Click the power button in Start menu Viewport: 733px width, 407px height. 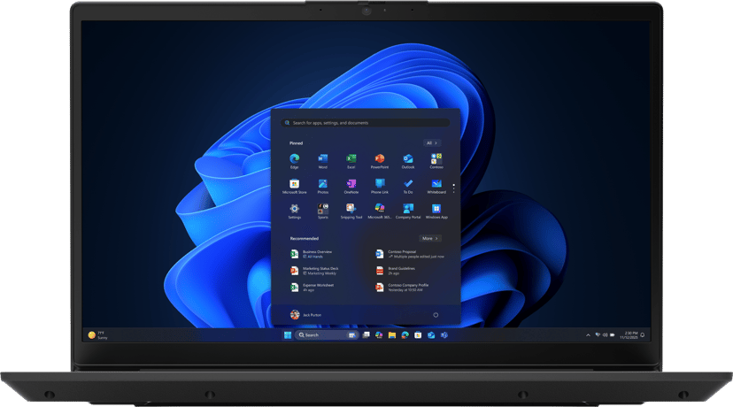point(436,315)
